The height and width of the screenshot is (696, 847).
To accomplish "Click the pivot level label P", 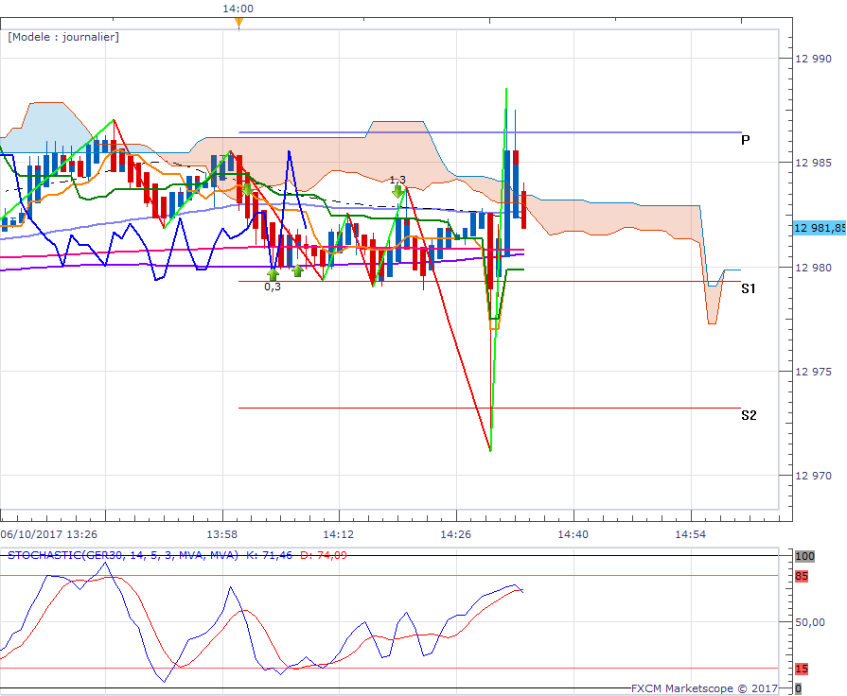I will point(746,140).
